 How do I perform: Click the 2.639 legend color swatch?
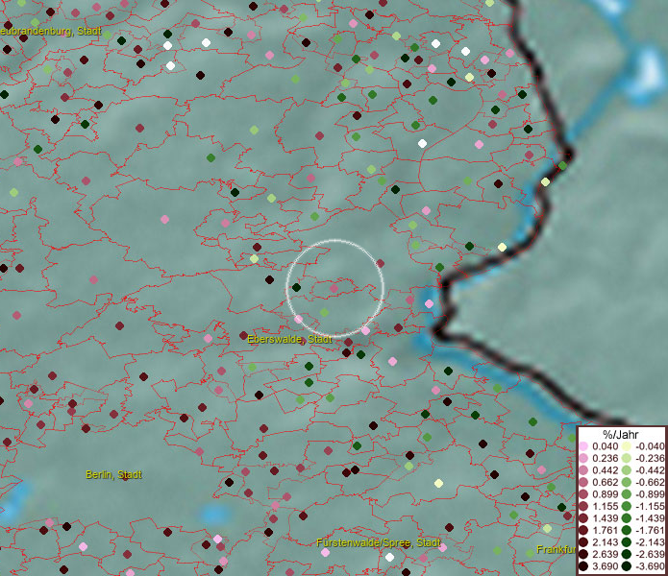pos(583,554)
